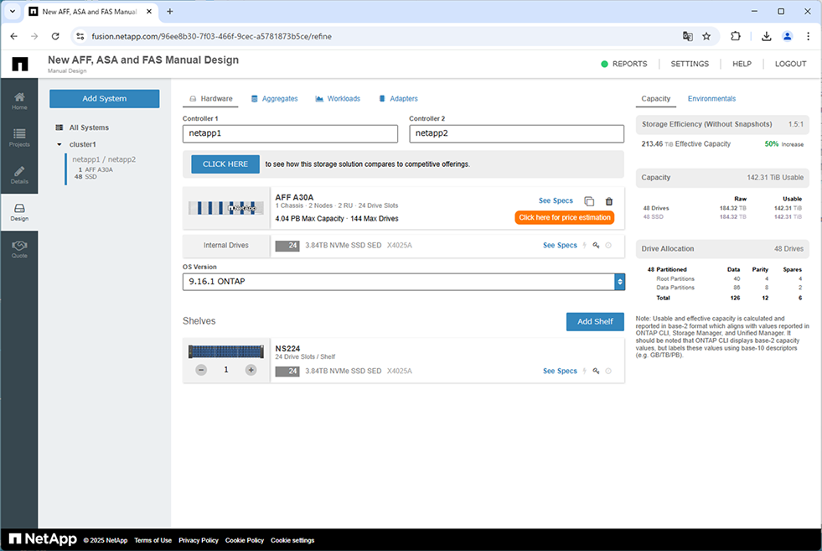
Task: Go to Home in the left sidebar
Action: [19, 101]
